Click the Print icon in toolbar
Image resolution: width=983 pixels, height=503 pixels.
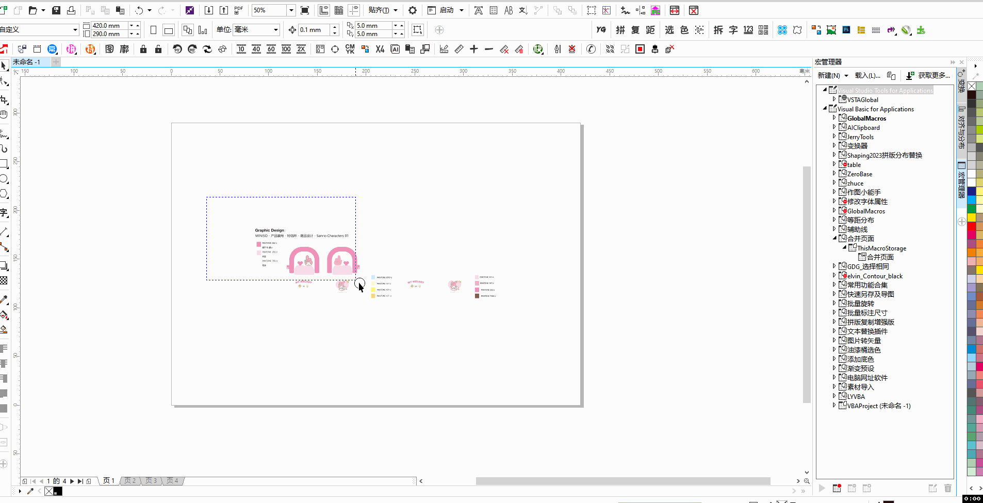tap(71, 10)
